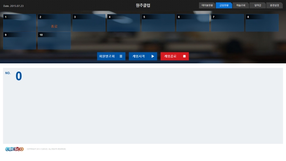Select table tile number 1
Viewport: 286px width, 161px height.
click(20, 23)
